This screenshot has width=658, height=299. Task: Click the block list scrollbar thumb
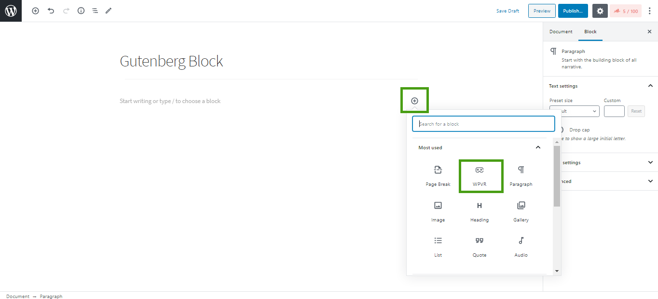[x=557, y=176]
